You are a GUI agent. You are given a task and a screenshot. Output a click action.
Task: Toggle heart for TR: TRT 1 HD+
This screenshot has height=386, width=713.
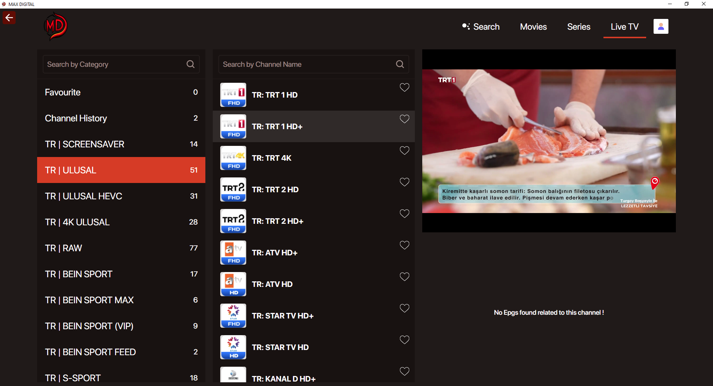coord(404,119)
